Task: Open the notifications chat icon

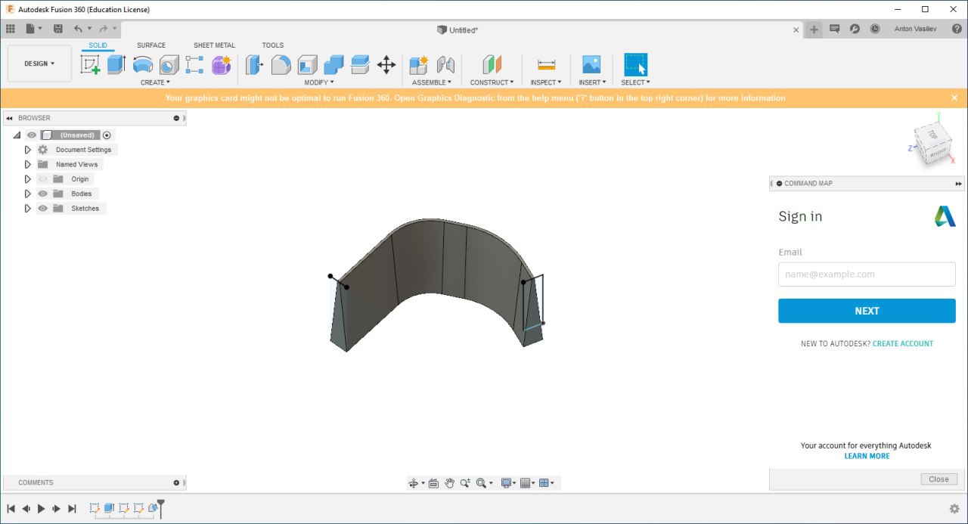Action: coord(834,29)
